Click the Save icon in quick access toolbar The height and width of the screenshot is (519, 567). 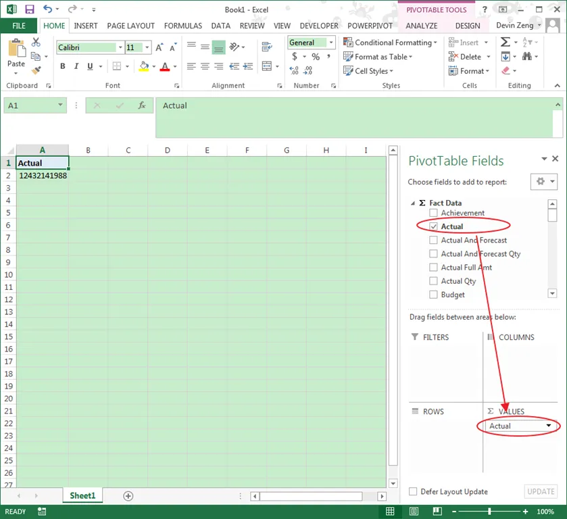[x=29, y=9]
